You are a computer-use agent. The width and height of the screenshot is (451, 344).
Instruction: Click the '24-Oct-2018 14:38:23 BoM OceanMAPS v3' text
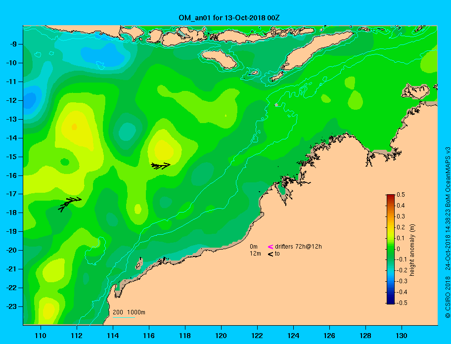[x=448, y=209]
